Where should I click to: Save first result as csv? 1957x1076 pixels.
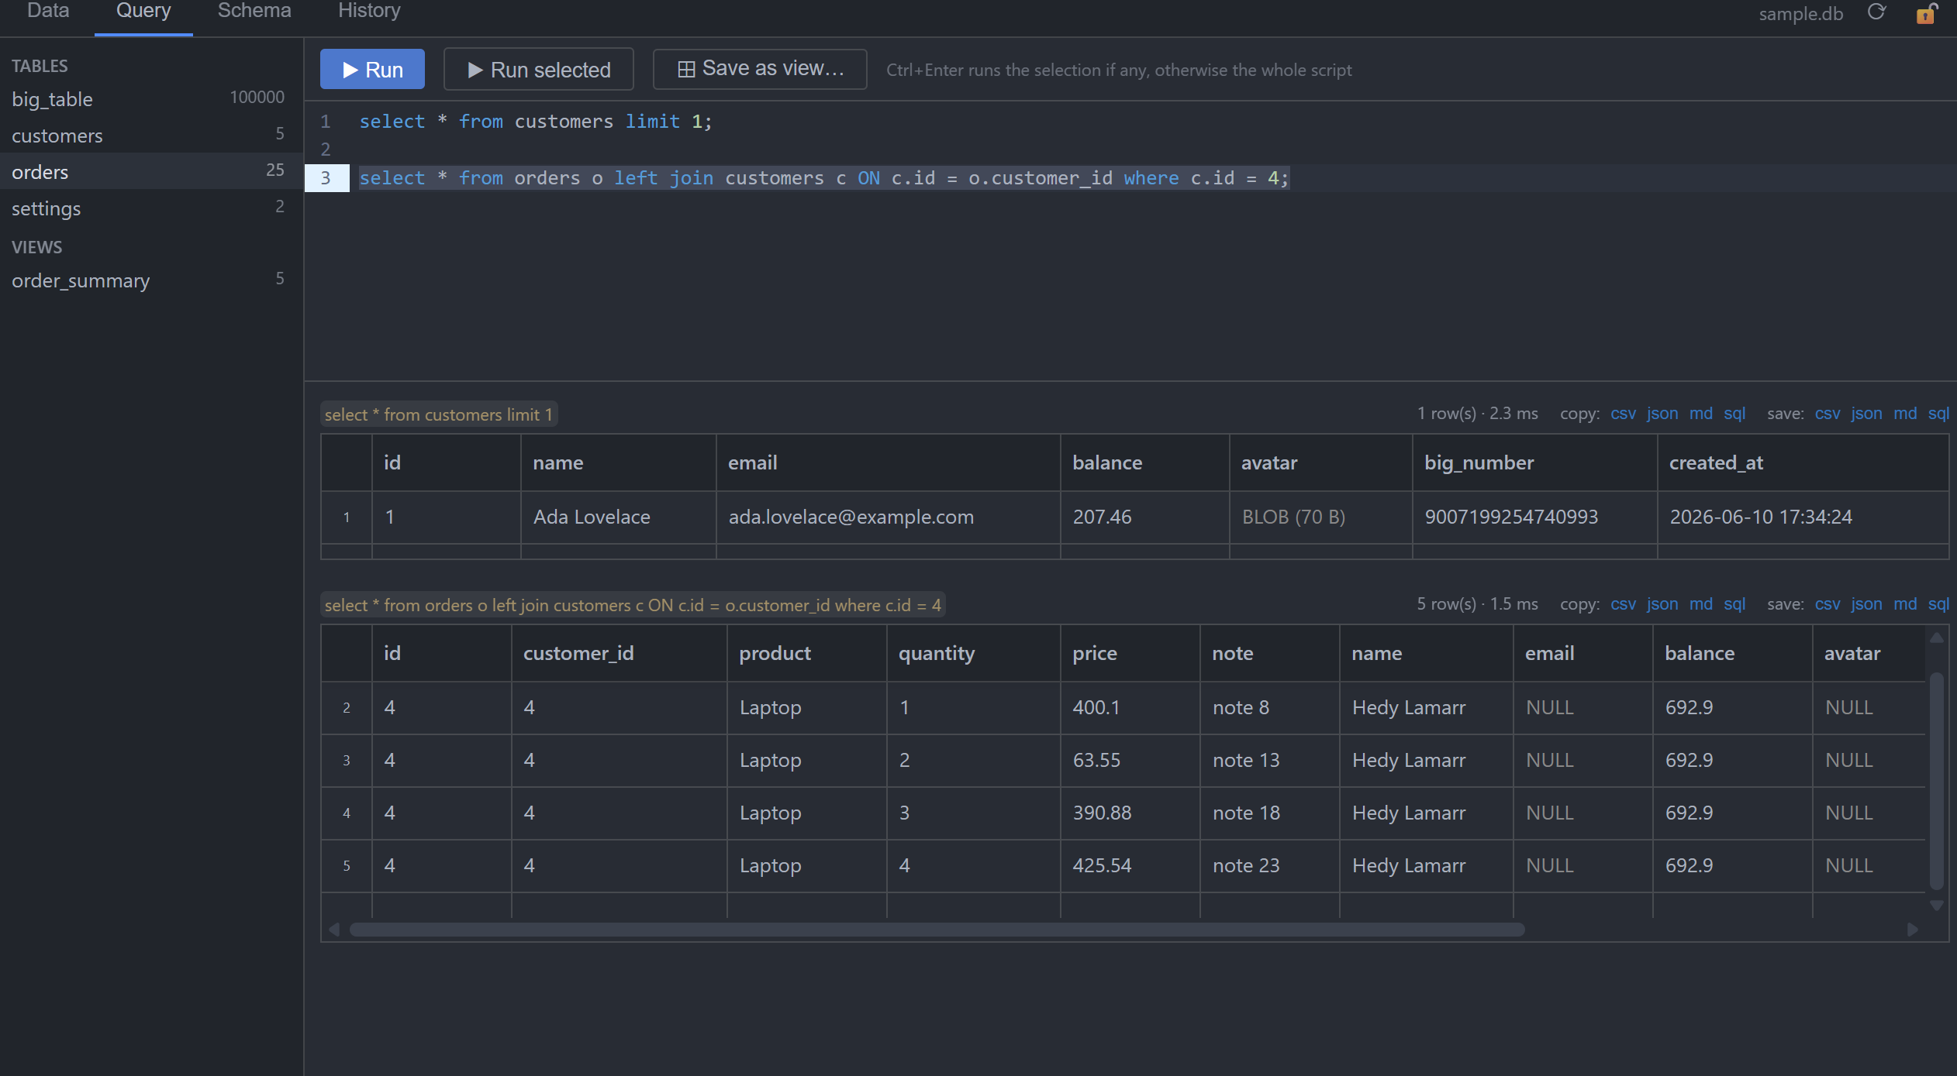1828,414
